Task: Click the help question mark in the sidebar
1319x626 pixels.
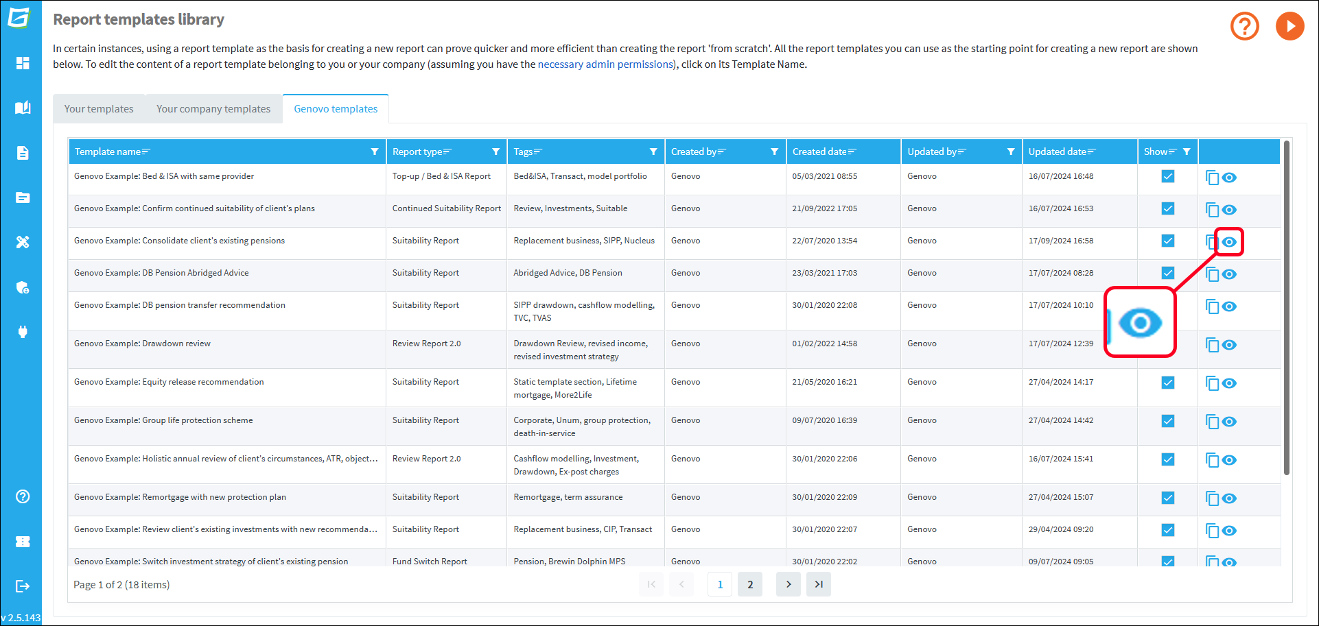Action: pos(23,496)
